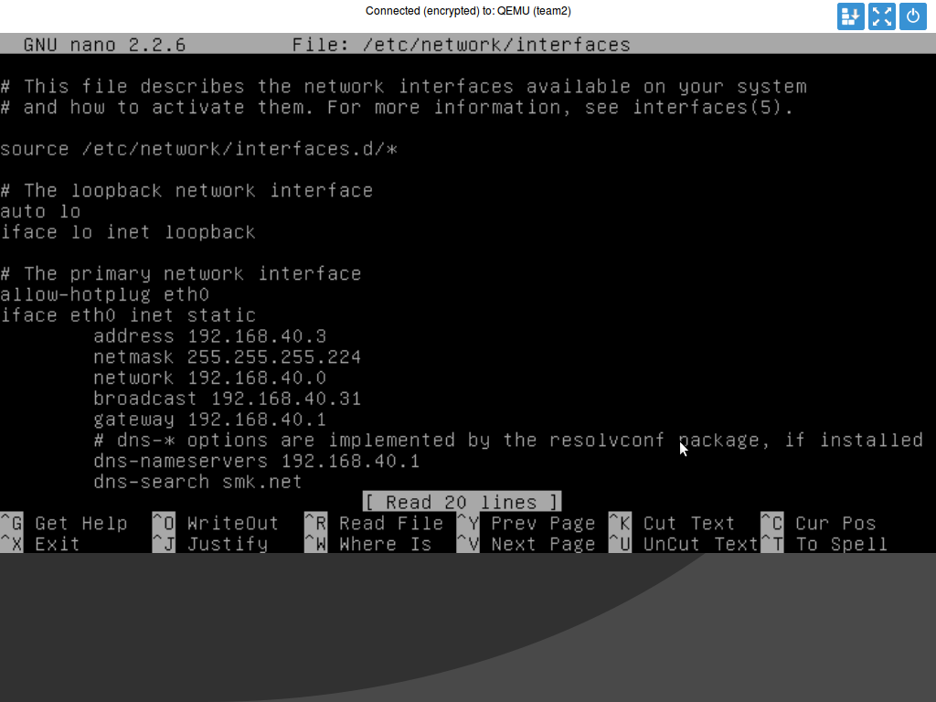The height and width of the screenshot is (702, 936).
Task: Click the gateway 192.168.40.1 line
Action: pyautogui.click(x=210, y=419)
